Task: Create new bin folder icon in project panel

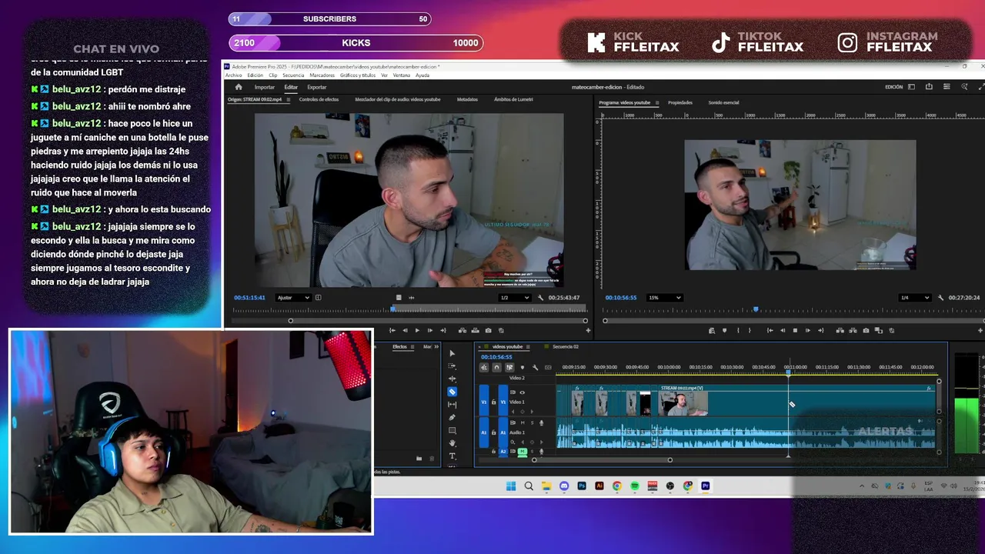Action: [x=419, y=459]
